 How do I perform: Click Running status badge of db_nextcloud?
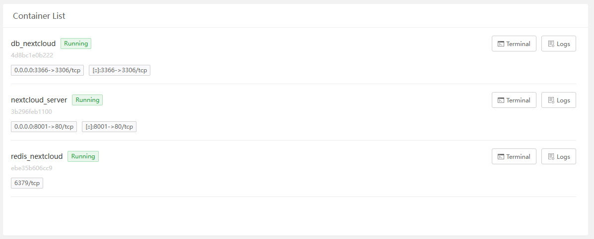point(76,44)
